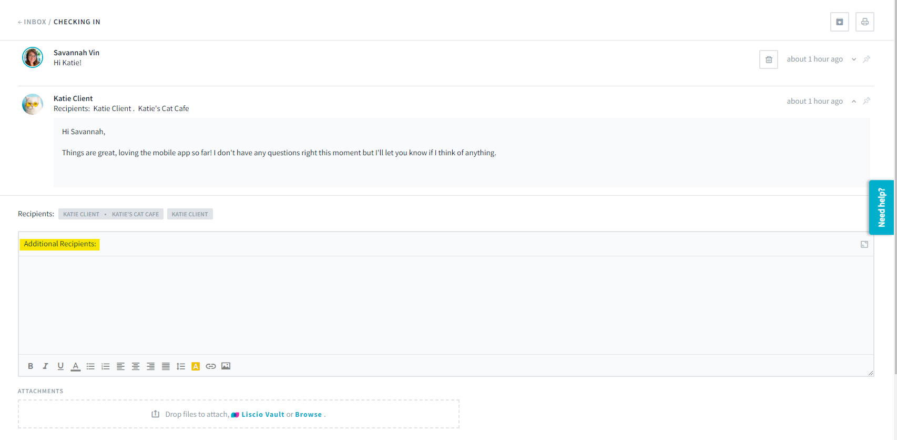Align text left

coord(120,366)
